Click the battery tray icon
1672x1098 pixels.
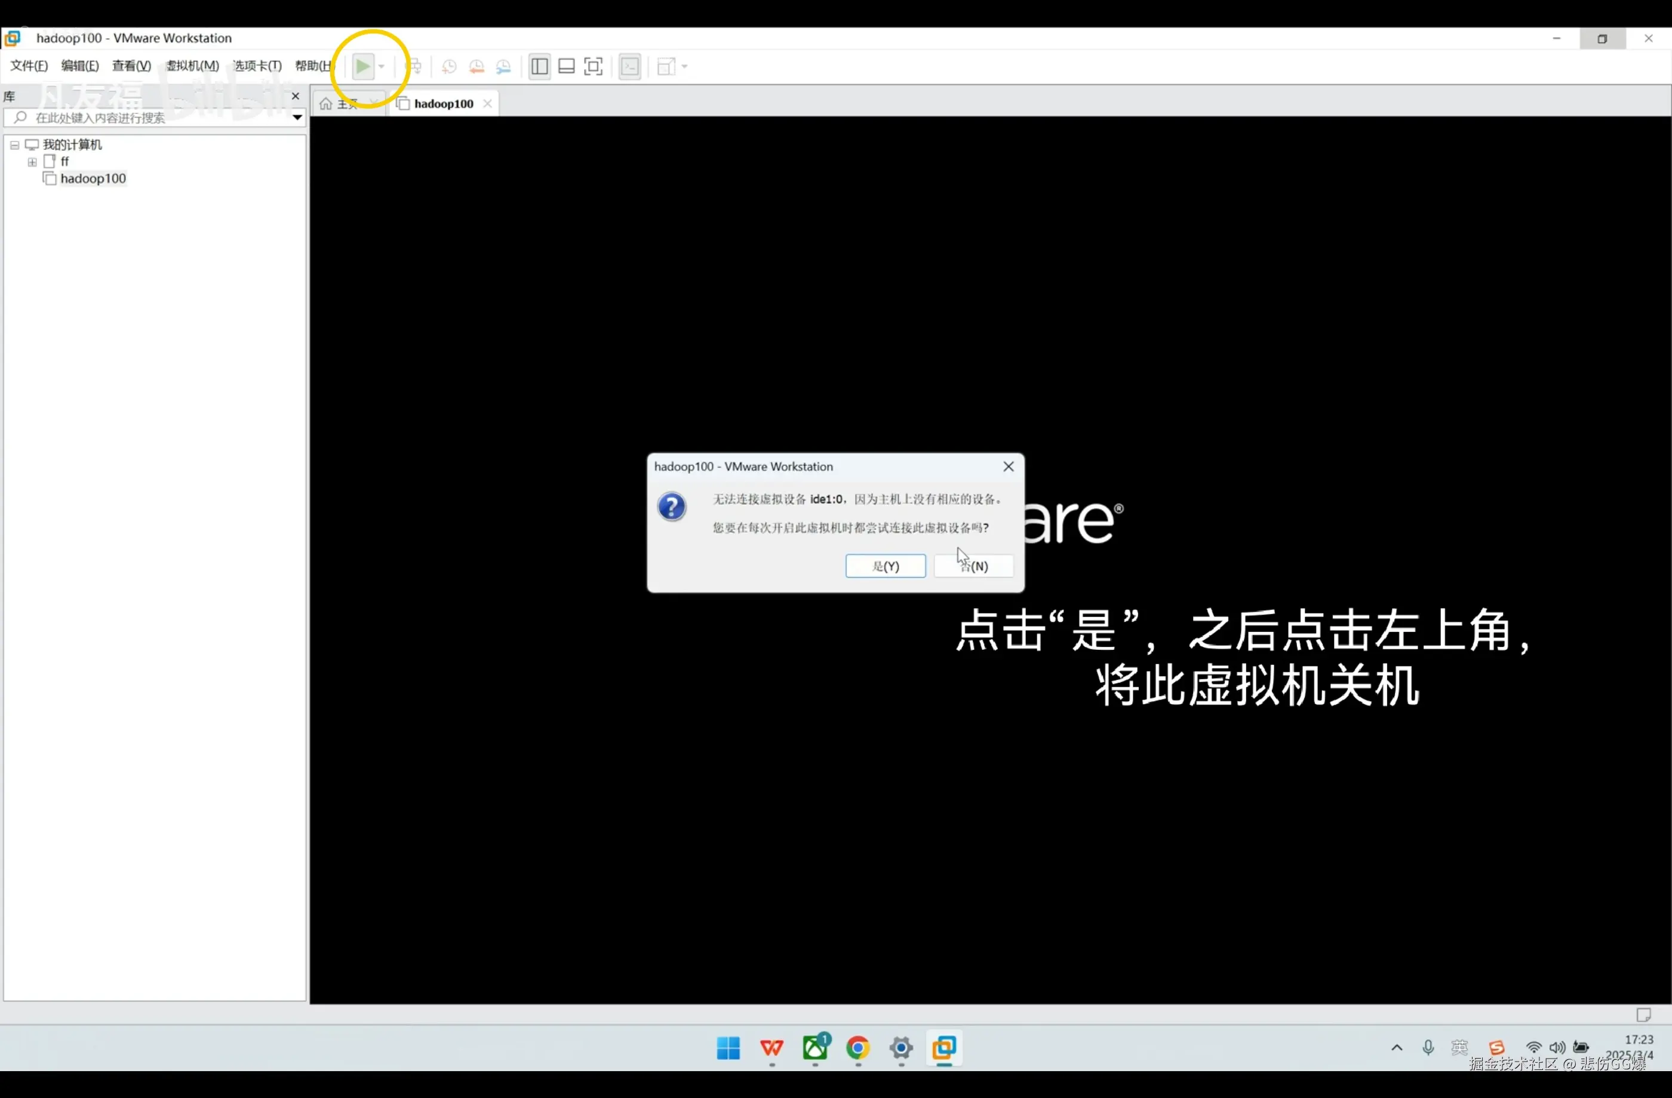tap(1581, 1047)
